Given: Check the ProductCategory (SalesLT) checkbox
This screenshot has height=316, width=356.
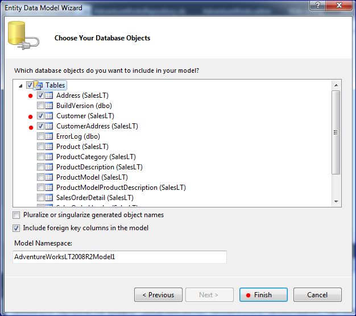Looking at the screenshot, I should tap(40, 156).
